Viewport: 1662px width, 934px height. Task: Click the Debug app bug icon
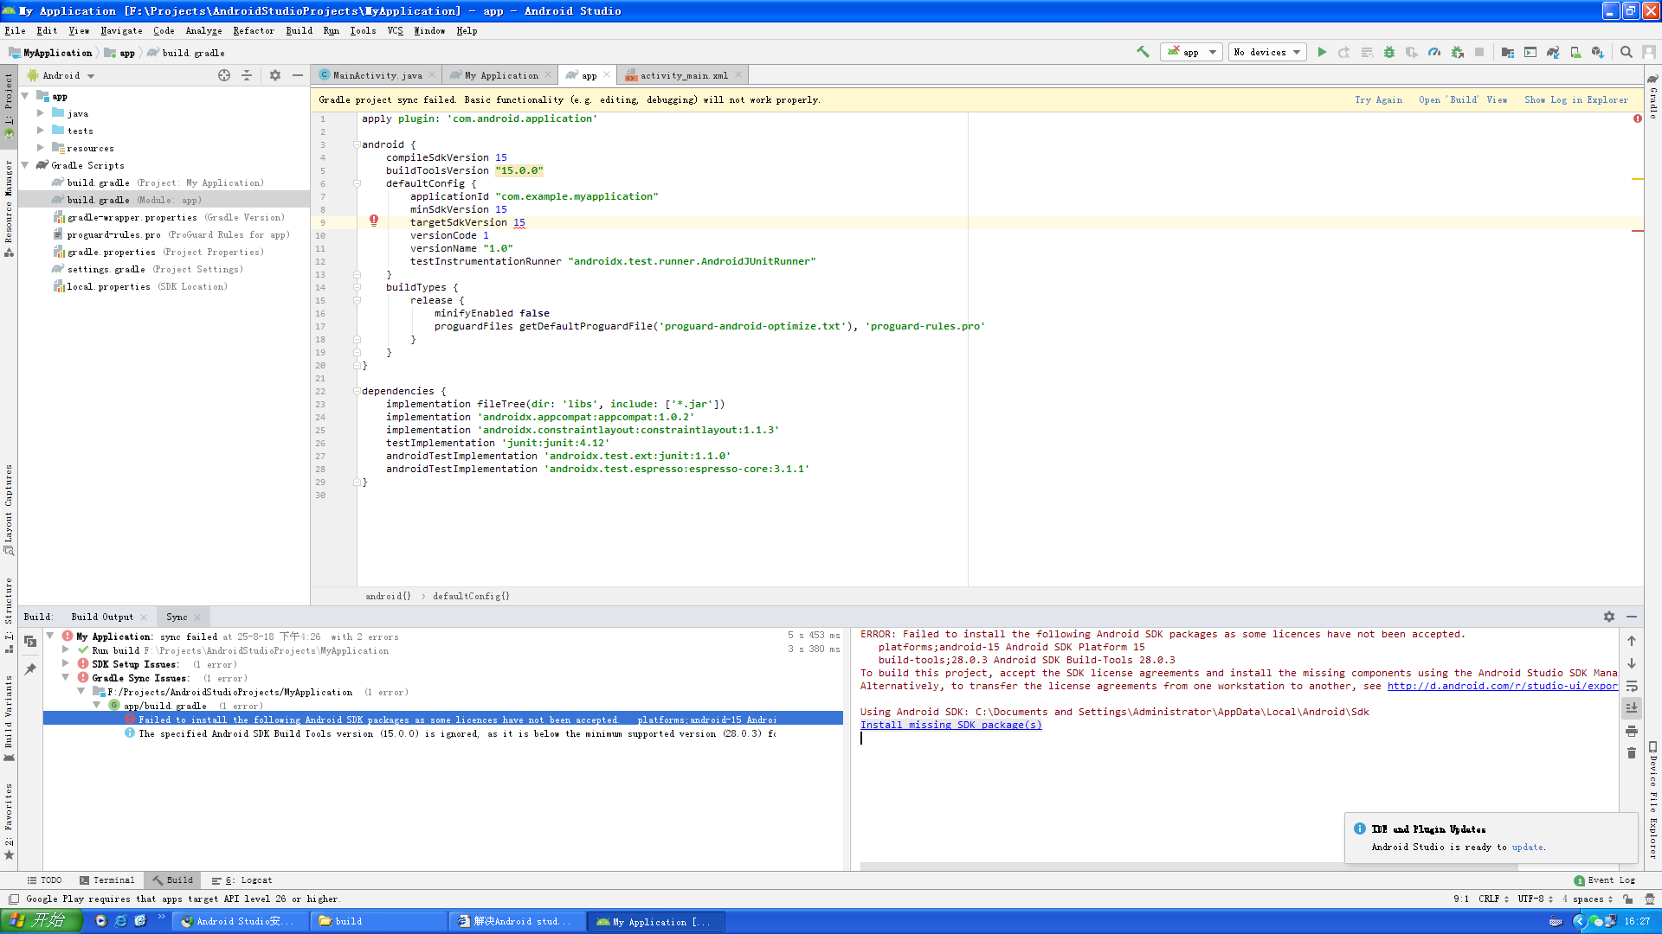(x=1389, y=52)
